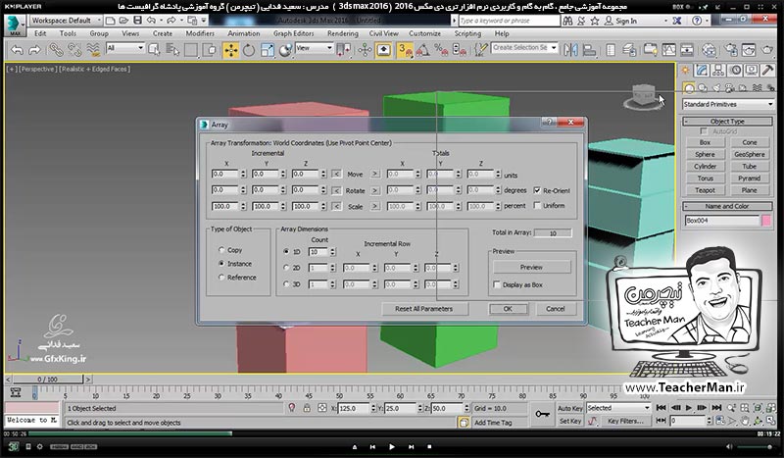Click the Mirror tool icon
This screenshot has height=458, width=784.
pos(570,50)
